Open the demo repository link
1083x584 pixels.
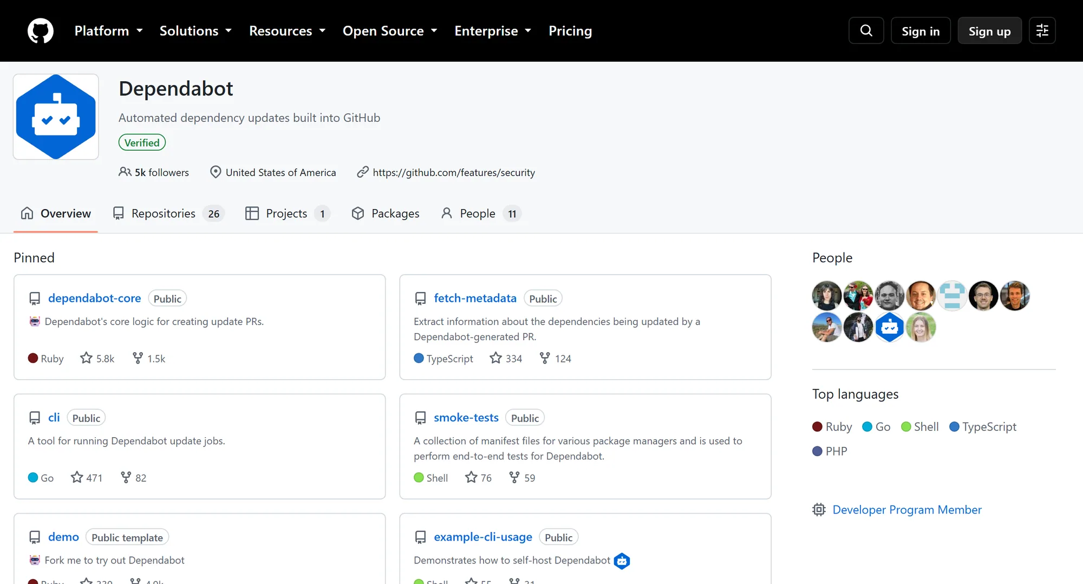pyautogui.click(x=63, y=537)
